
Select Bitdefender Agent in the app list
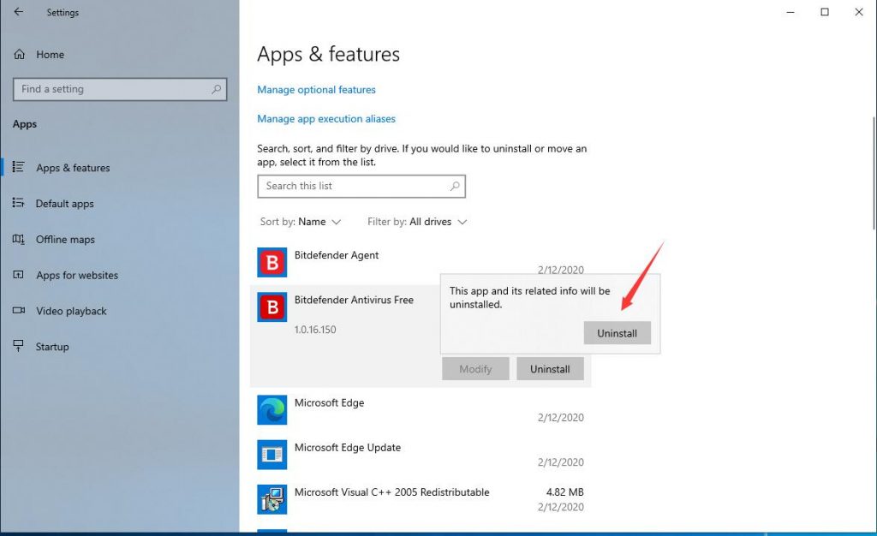pos(421,262)
